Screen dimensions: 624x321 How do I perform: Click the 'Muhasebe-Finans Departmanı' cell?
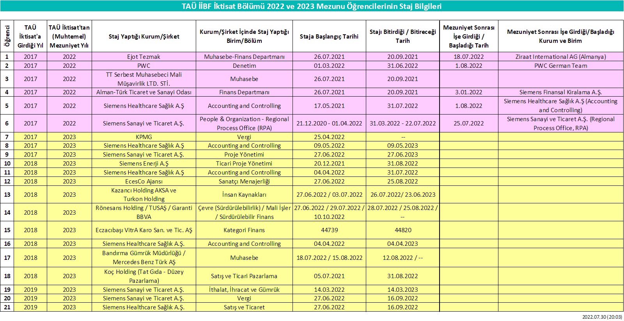pos(244,56)
